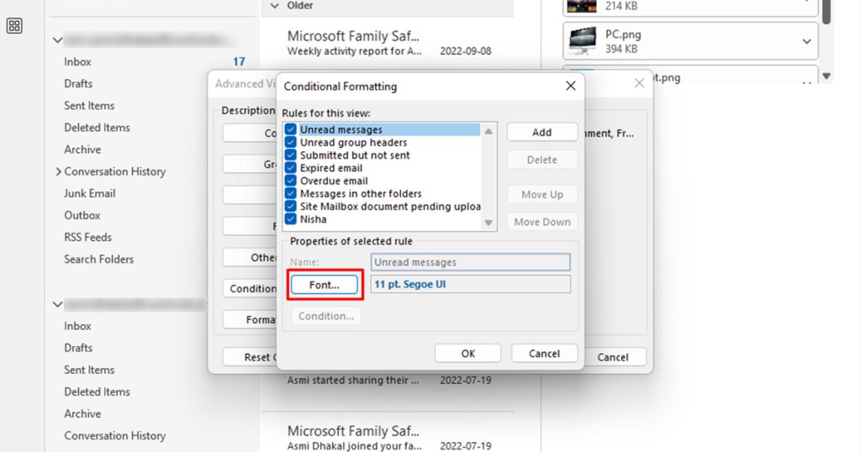This screenshot has width=861, height=452.
Task: Collapse the Older message group
Action: click(273, 6)
